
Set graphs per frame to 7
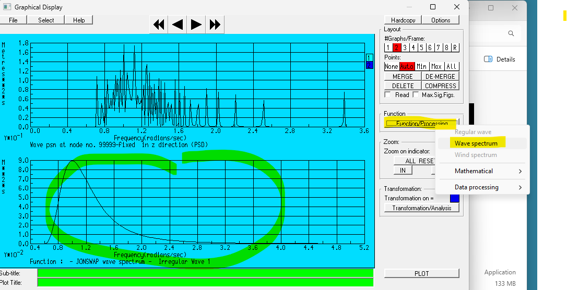438,47
